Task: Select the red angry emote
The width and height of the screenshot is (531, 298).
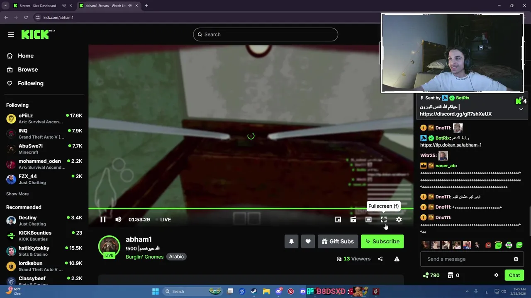Action: tap(488, 245)
